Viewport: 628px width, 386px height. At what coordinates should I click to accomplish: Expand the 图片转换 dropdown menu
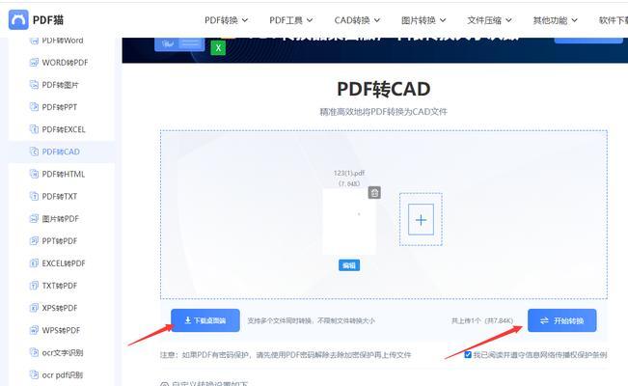coord(423,20)
